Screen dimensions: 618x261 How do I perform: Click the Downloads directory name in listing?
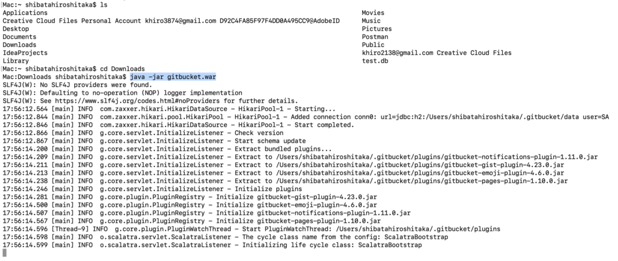19,45
